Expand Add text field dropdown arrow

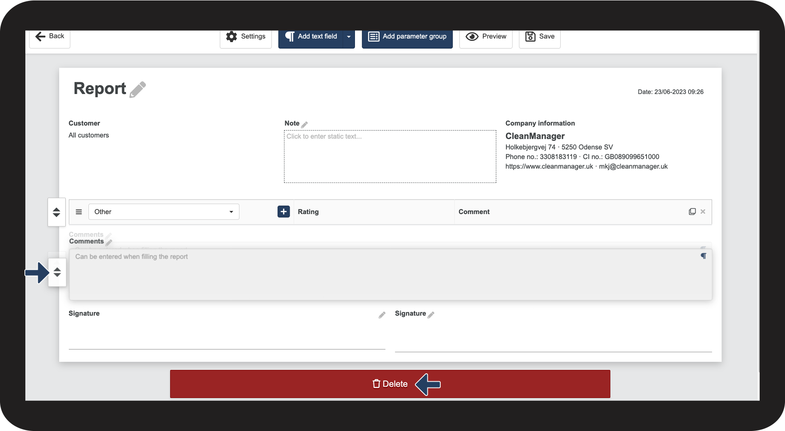click(x=349, y=37)
